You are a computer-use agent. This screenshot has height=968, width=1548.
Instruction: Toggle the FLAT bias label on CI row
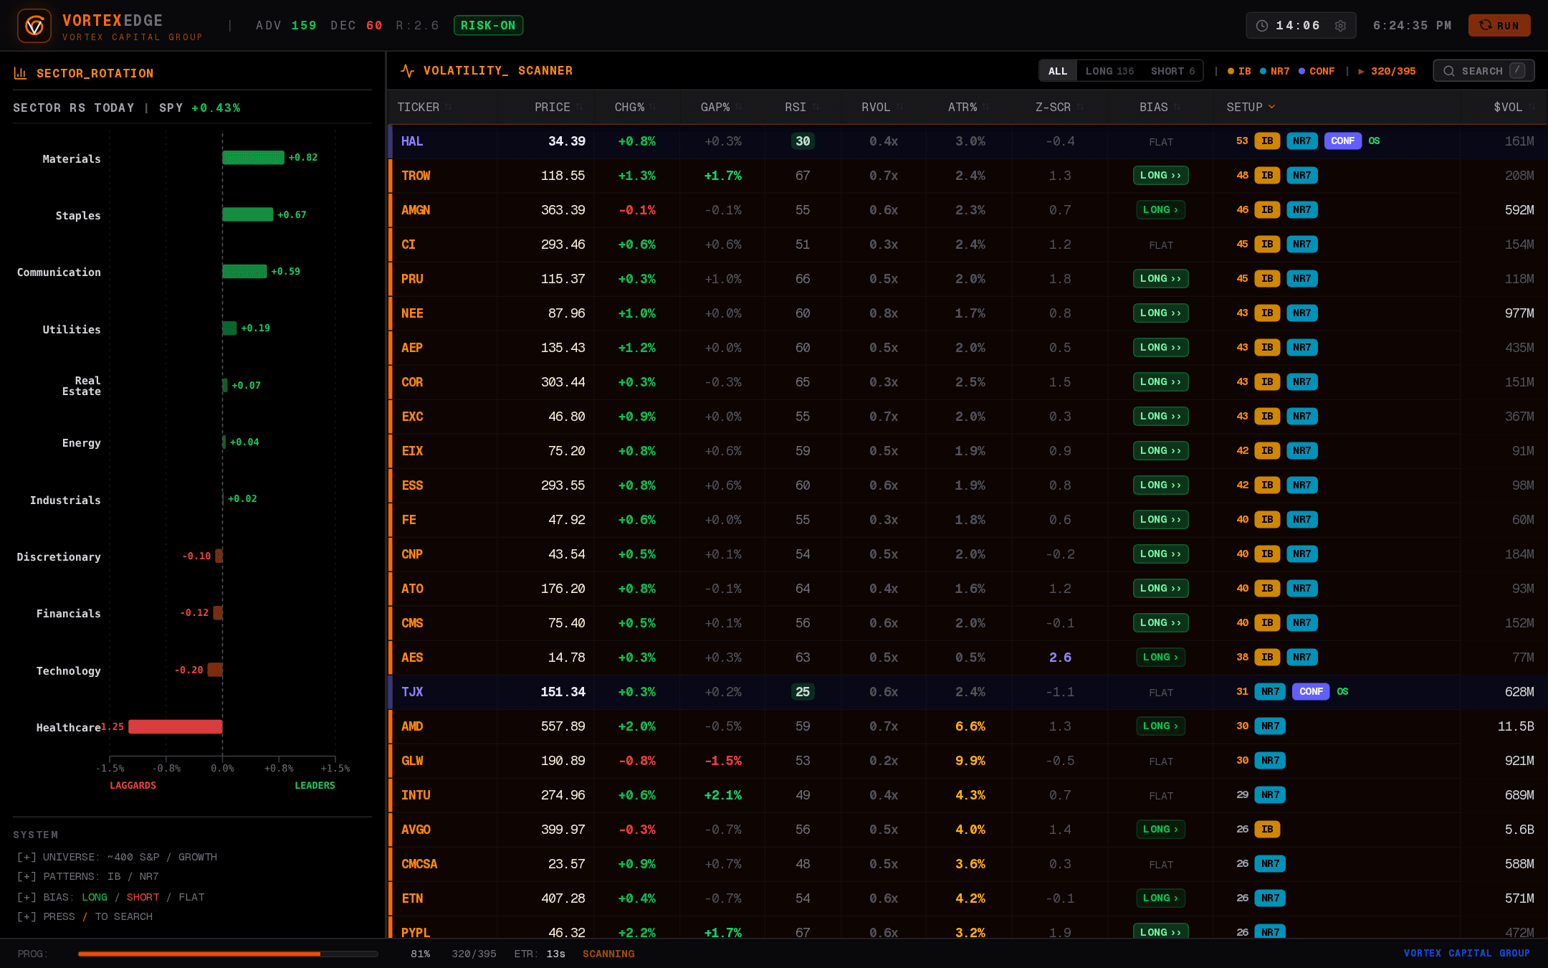click(1161, 245)
